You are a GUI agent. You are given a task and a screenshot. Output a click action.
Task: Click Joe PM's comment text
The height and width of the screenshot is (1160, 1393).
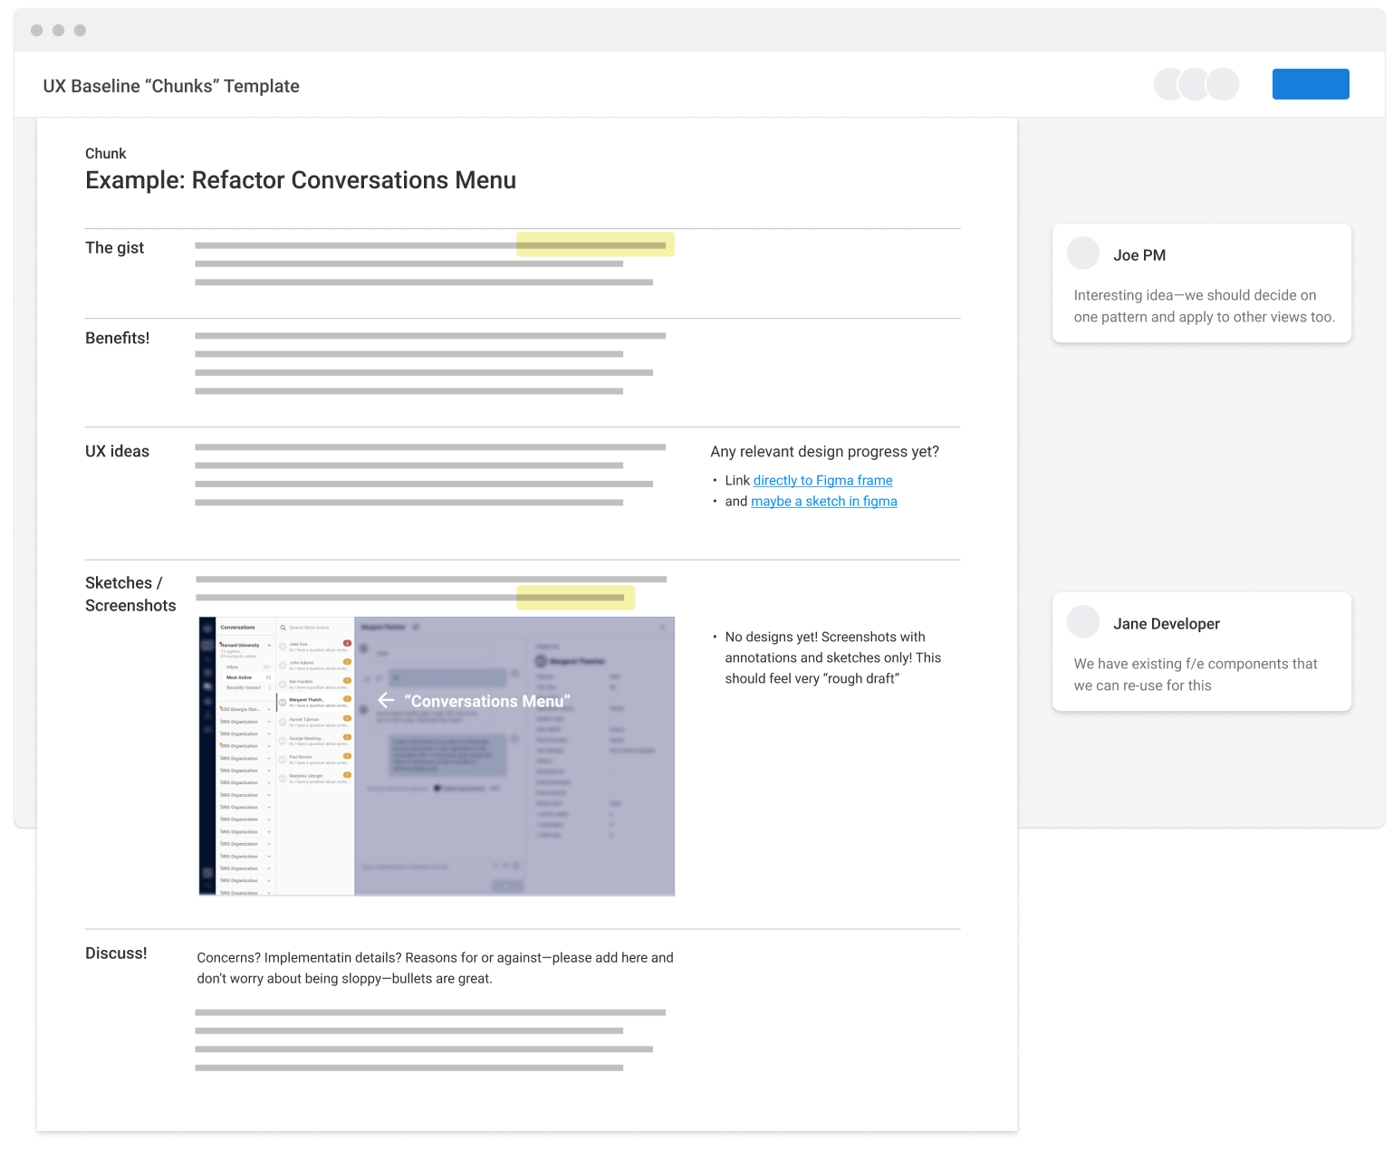[x=1204, y=306]
